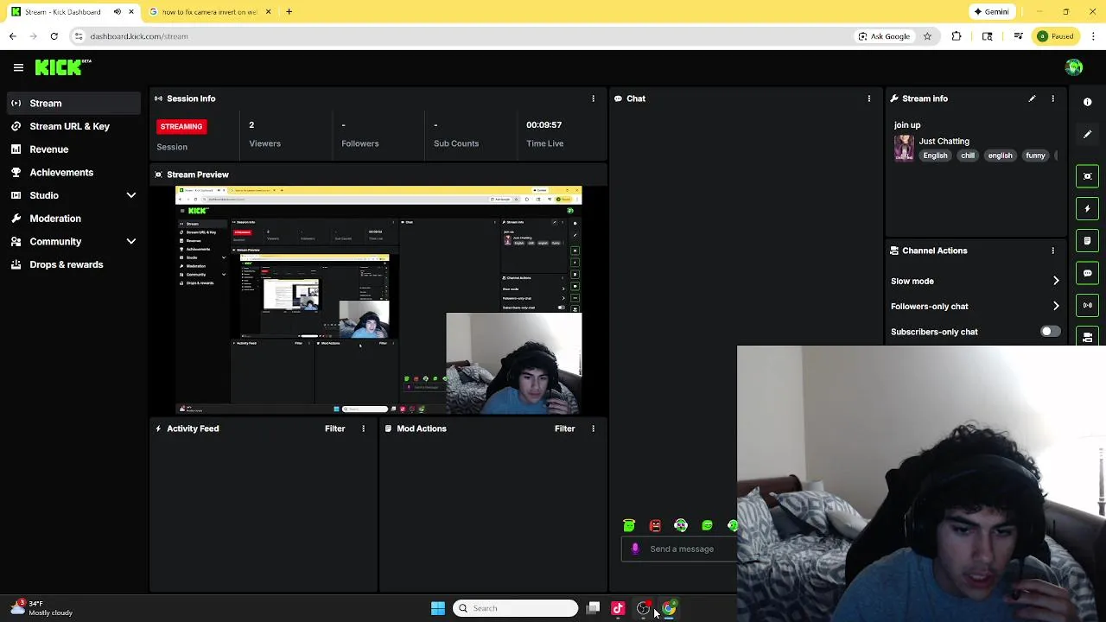
Task: Click the 'chill' stream tag
Action: pos(968,155)
